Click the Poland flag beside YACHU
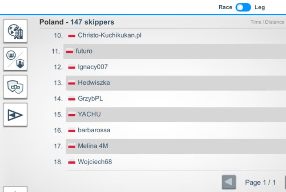 pyautogui.click(x=72, y=114)
